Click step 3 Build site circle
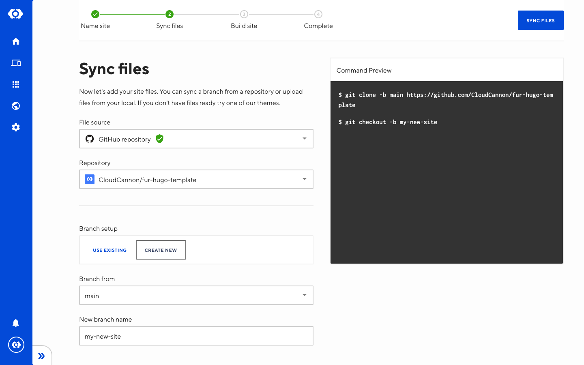584x365 pixels. click(x=244, y=14)
